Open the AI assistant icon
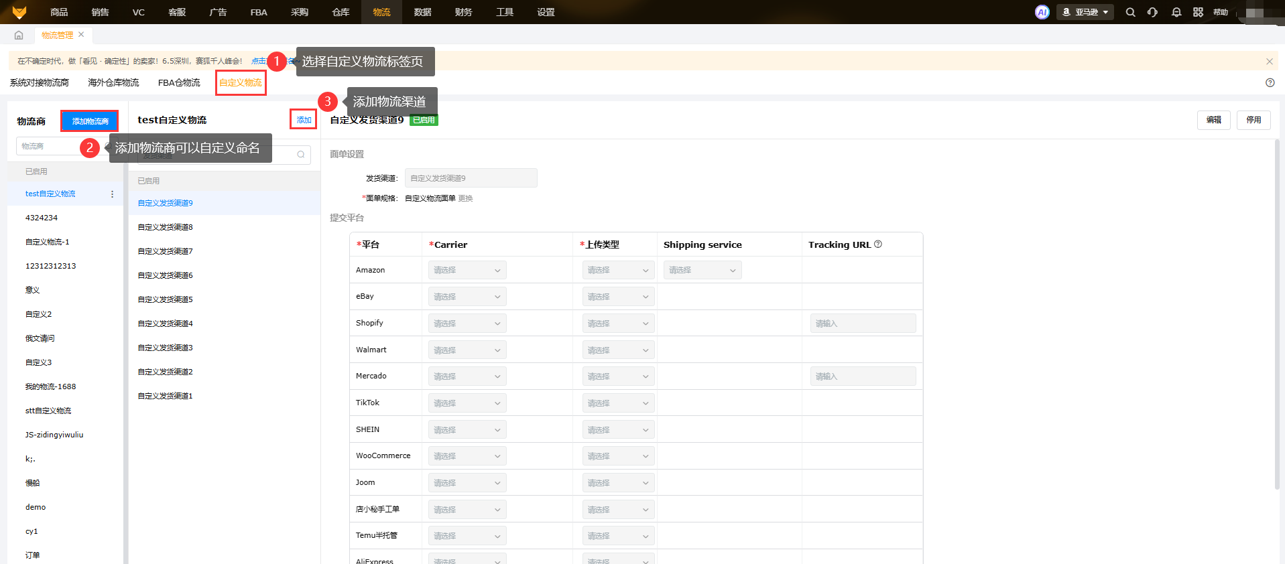Screen dimensions: 1285x564 pyautogui.click(x=1042, y=12)
